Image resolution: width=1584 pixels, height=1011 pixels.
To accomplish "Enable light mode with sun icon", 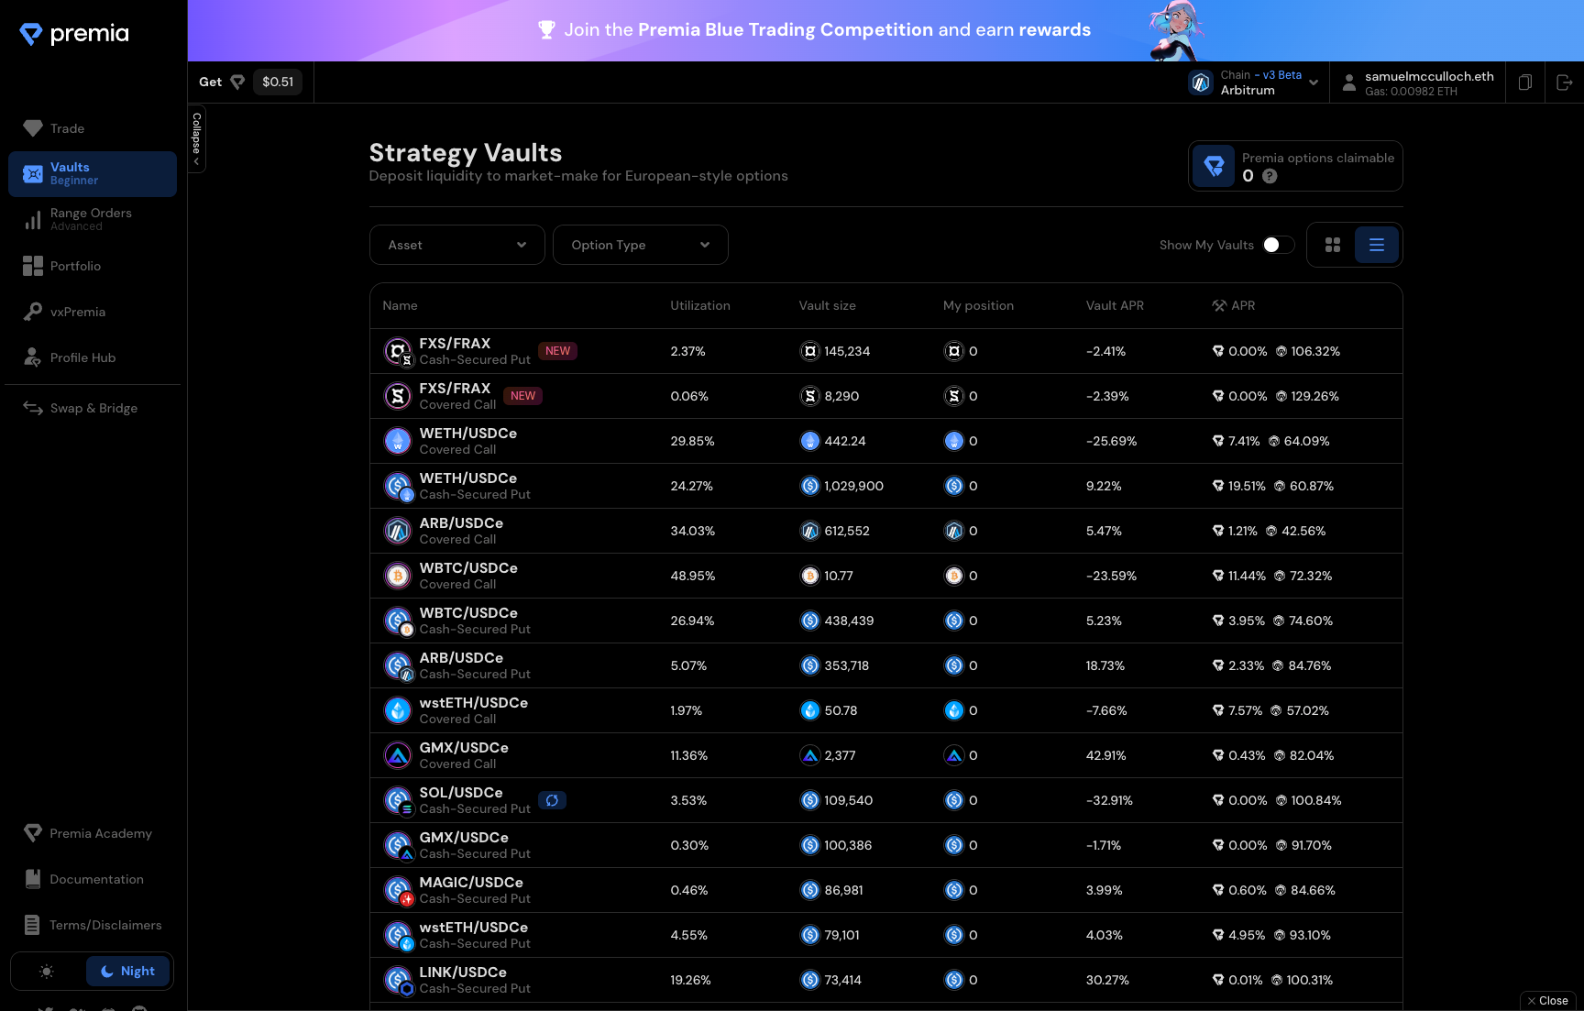I will (x=48, y=972).
